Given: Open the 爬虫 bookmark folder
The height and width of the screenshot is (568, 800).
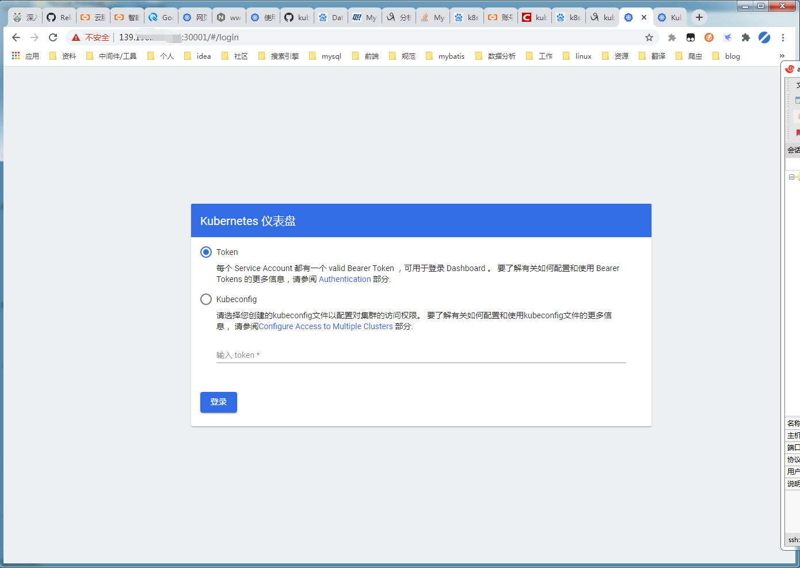Looking at the screenshot, I should pos(689,56).
